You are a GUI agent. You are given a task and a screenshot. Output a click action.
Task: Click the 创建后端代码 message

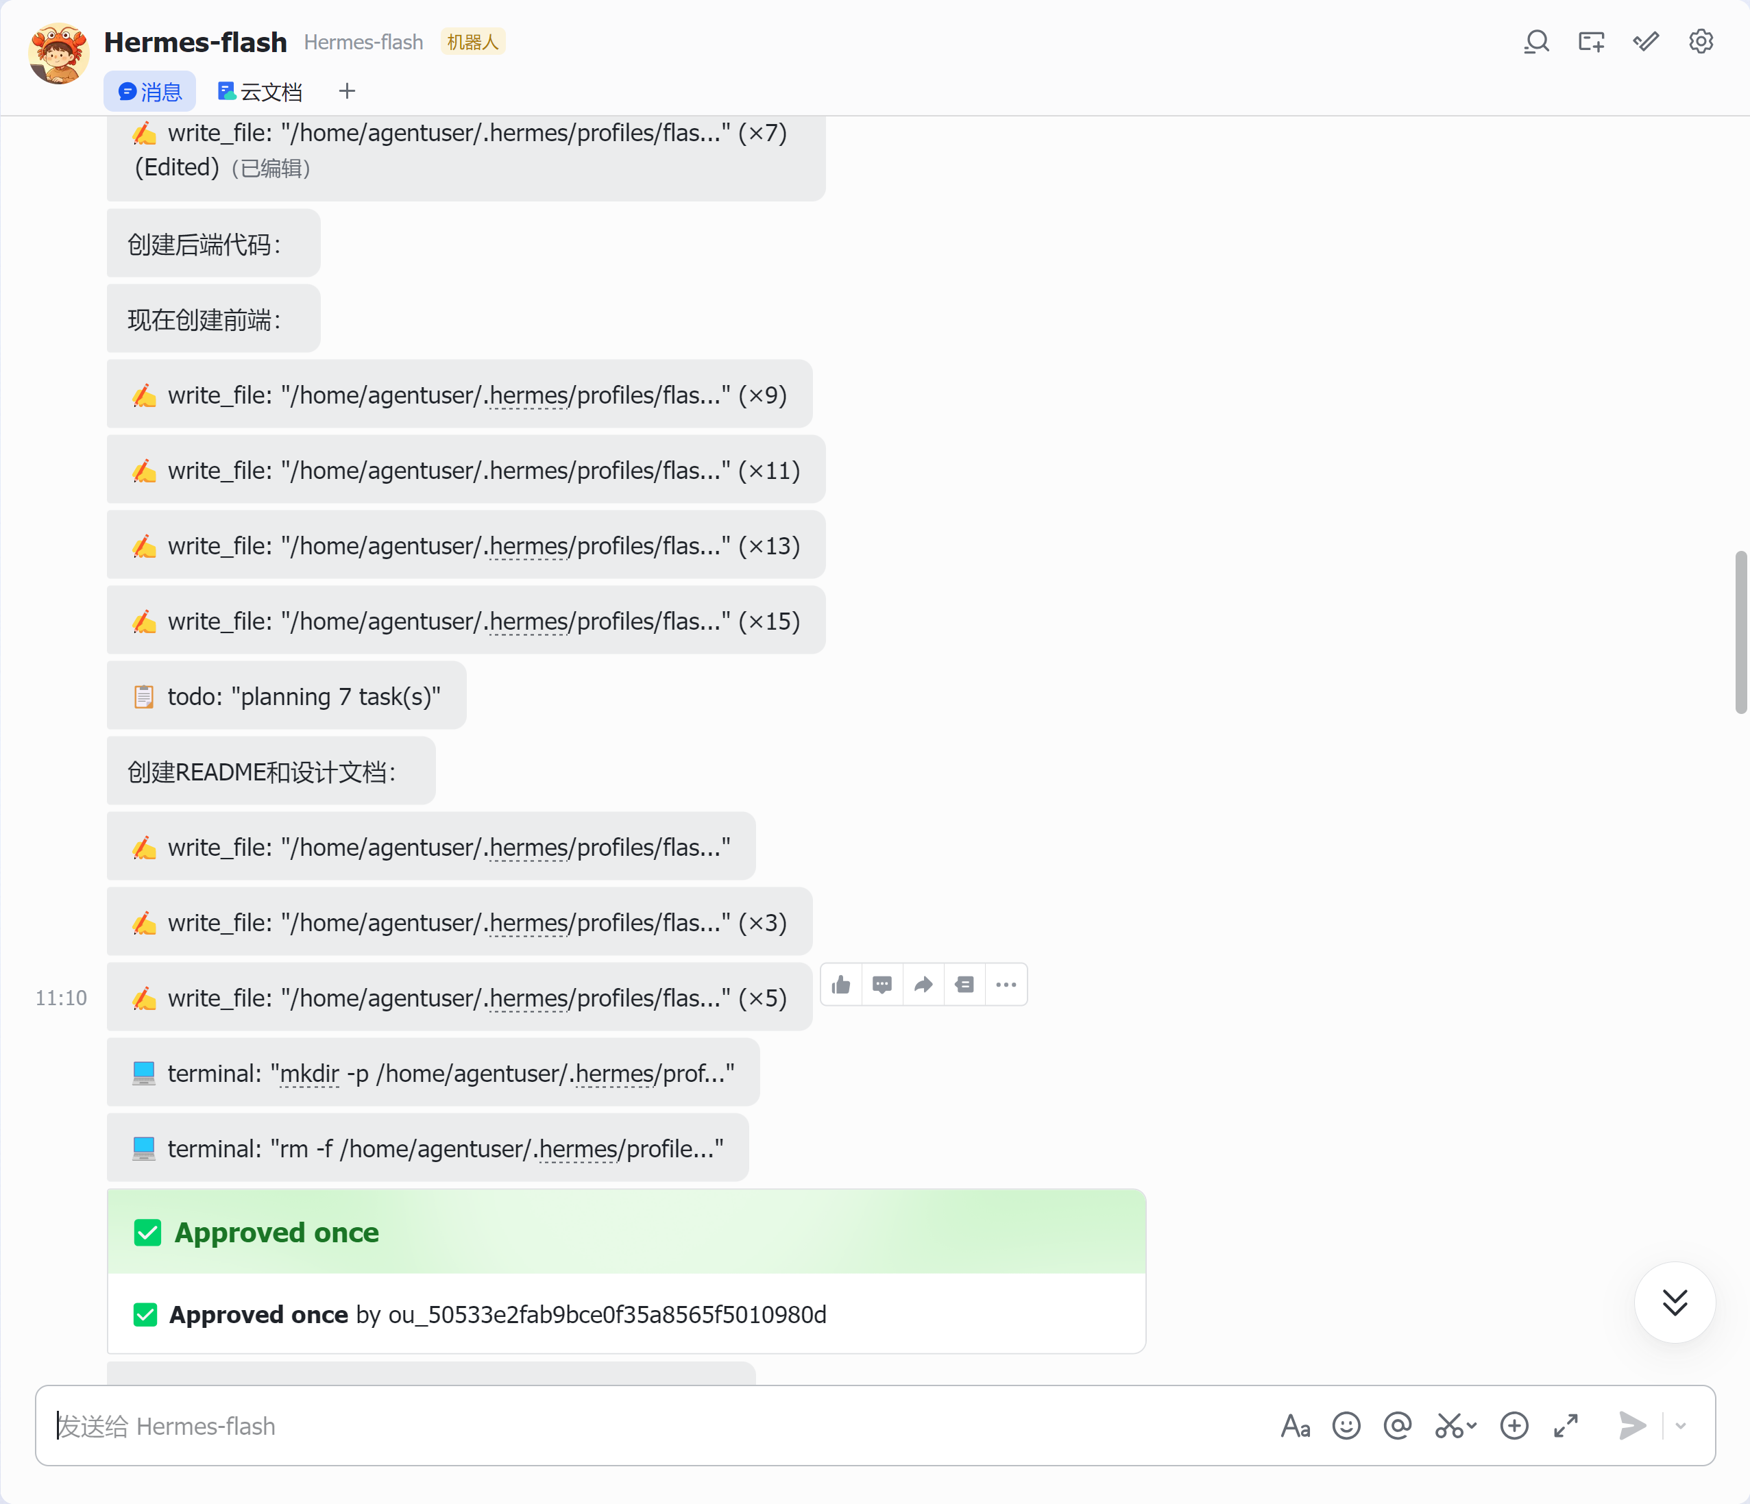[214, 244]
